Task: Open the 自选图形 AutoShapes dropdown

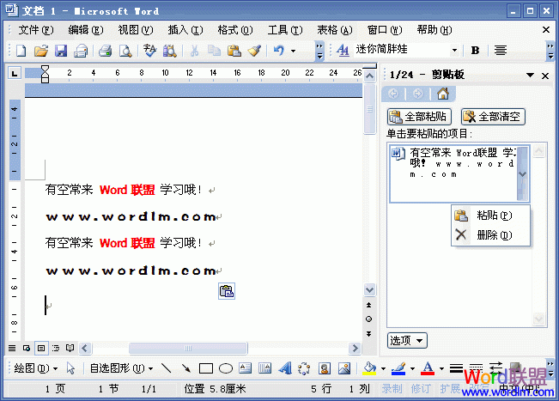Action: tap(120, 368)
